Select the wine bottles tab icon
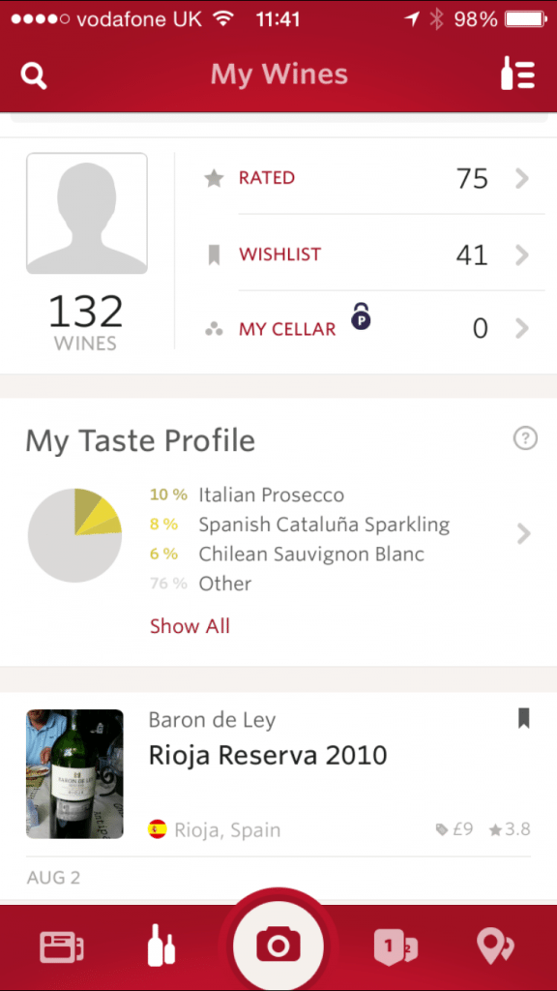 tap(161, 946)
